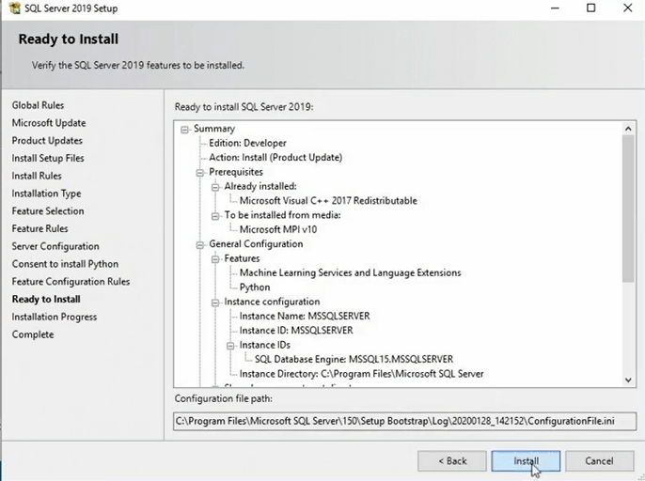Select the Edition: Developer tree item
This screenshot has width=645, height=481.
[247, 144]
